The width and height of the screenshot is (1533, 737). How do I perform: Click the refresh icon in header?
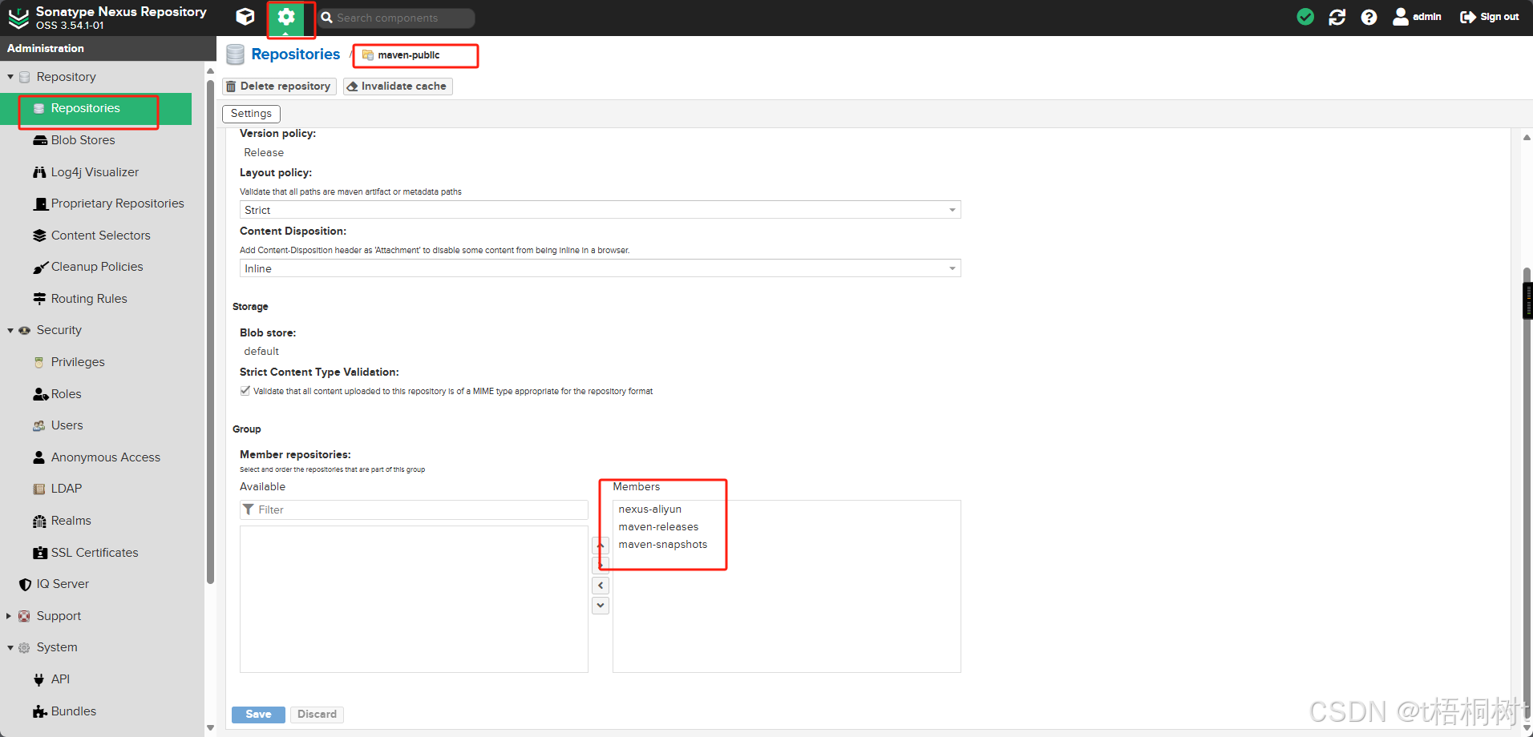pyautogui.click(x=1337, y=17)
